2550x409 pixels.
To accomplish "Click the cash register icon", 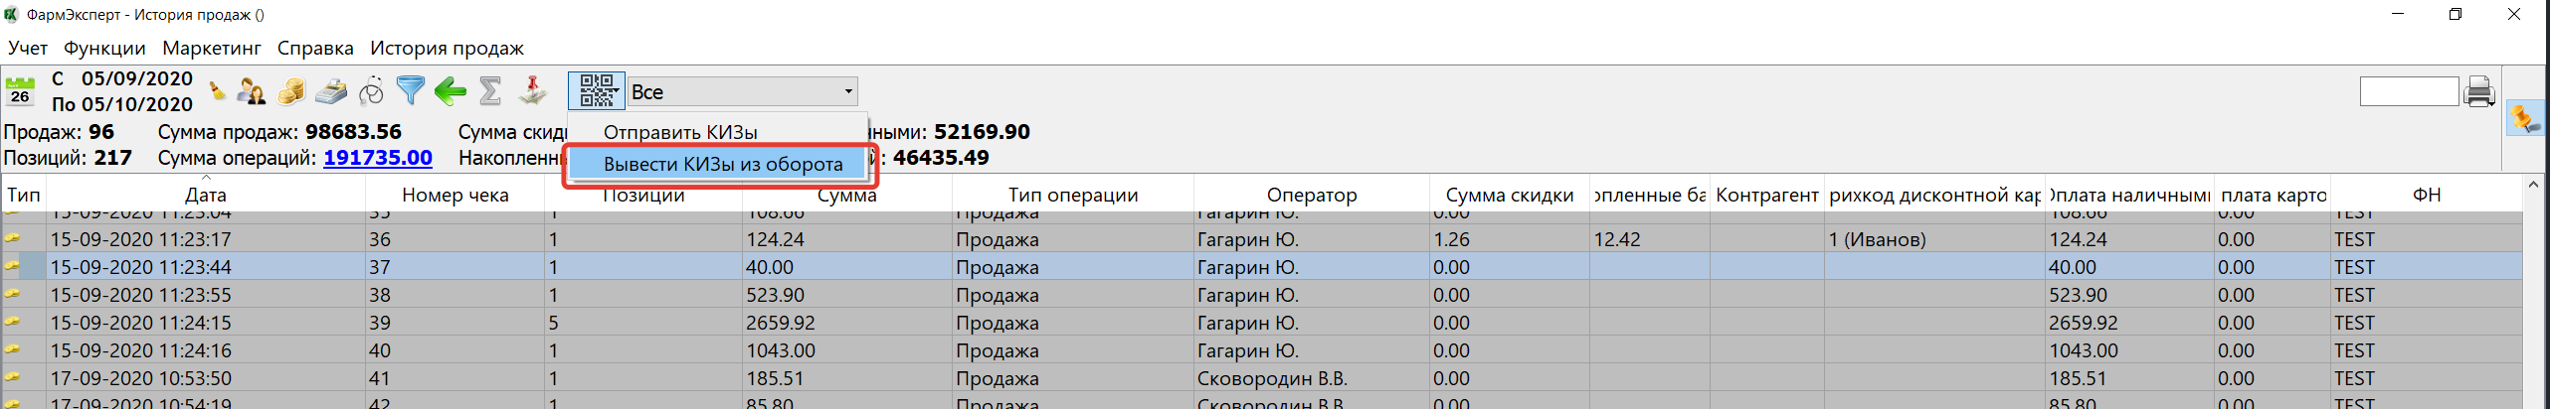I will point(331,91).
